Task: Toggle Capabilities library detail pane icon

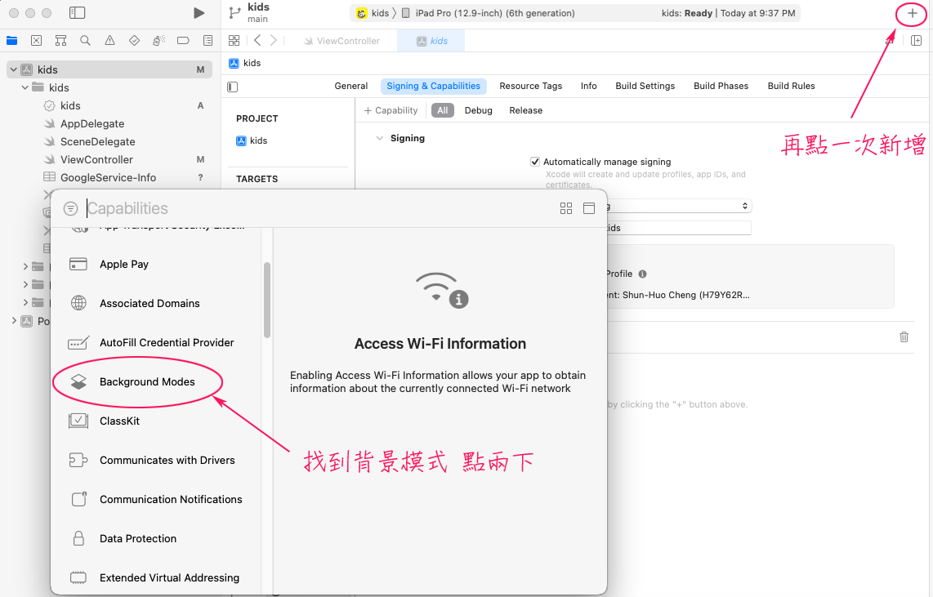Action: [589, 208]
